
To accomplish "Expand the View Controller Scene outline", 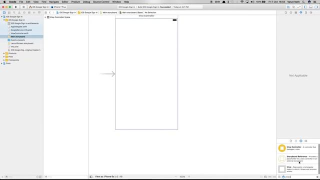I will (x=45, y=17).
